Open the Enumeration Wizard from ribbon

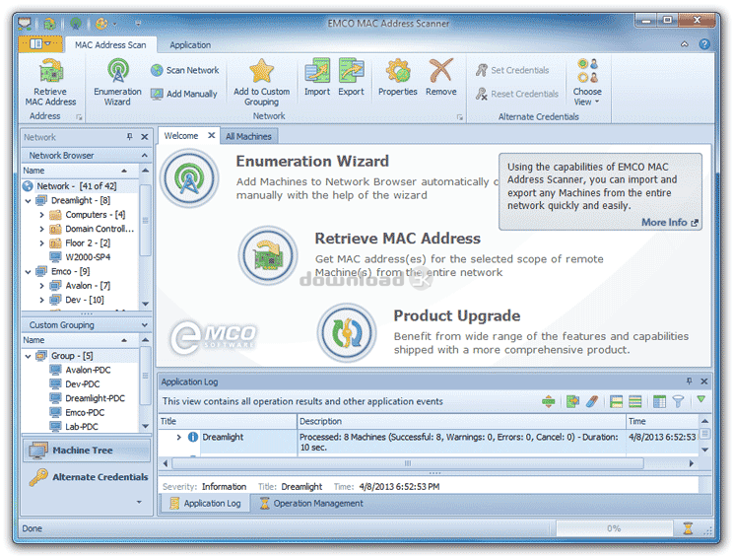pyautogui.click(x=117, y=82)
